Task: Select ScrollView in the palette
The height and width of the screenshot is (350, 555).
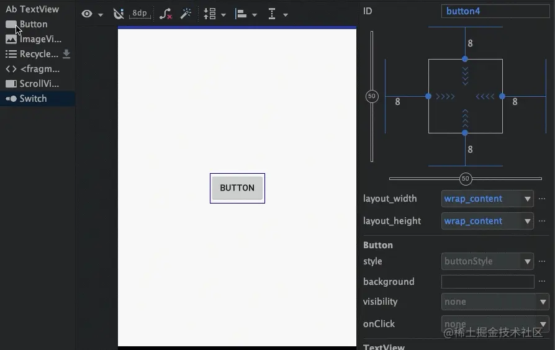Action: [x=32, y=84]
